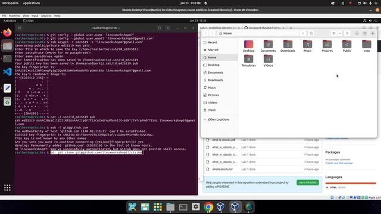Open Files app in guest dock
Image resolution: width=381 pixels, height=214 pixels.
point(7,46)
